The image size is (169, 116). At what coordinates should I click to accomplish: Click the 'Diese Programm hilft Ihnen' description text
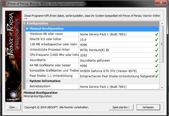pos(92,16)
